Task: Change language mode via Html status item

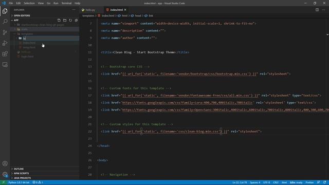Action: [x=284, y=182]
